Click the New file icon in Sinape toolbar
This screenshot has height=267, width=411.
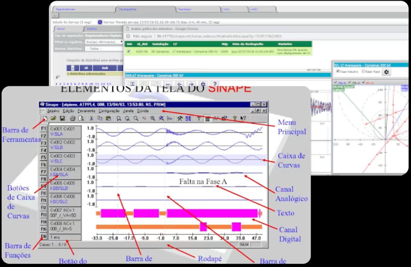[45, 119]
